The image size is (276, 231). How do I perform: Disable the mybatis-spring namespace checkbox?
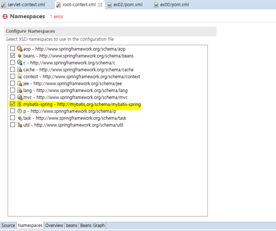[x=13, y=104]
